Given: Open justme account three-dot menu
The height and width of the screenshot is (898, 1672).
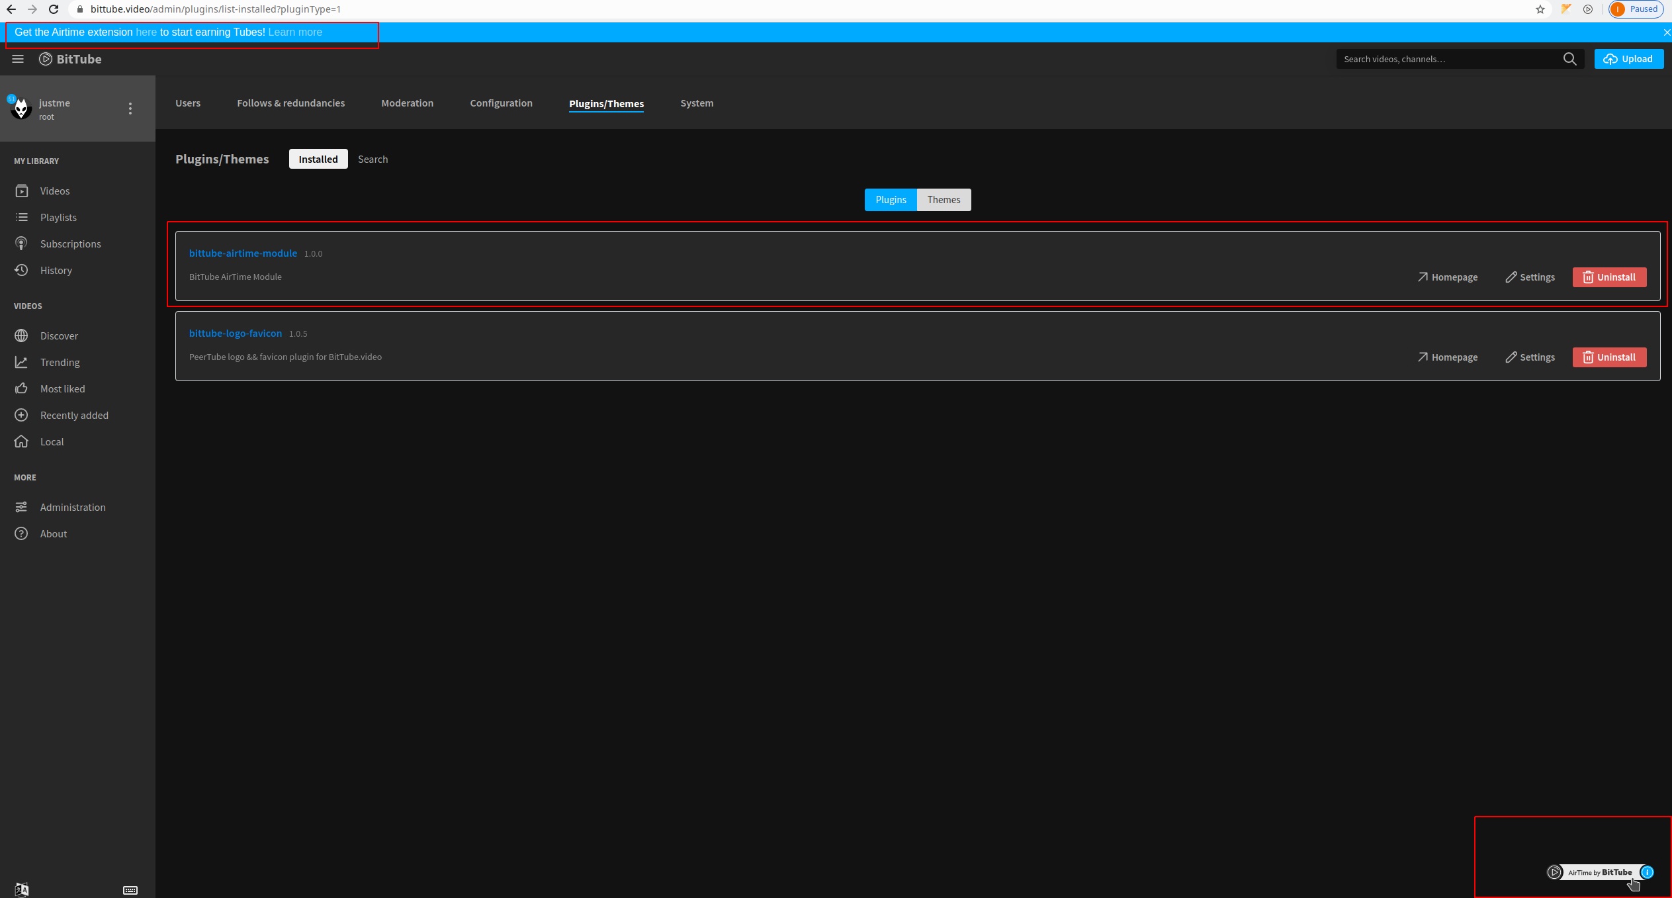Looking at the screenshot, I should (130, 109).
